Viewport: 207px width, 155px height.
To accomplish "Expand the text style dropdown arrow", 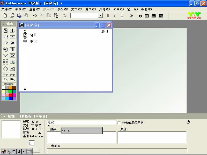I will coord(100,16).
